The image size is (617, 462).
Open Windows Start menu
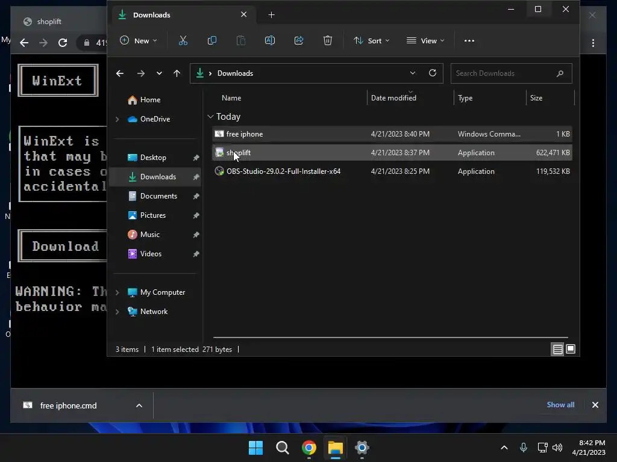tap(255, 448)
